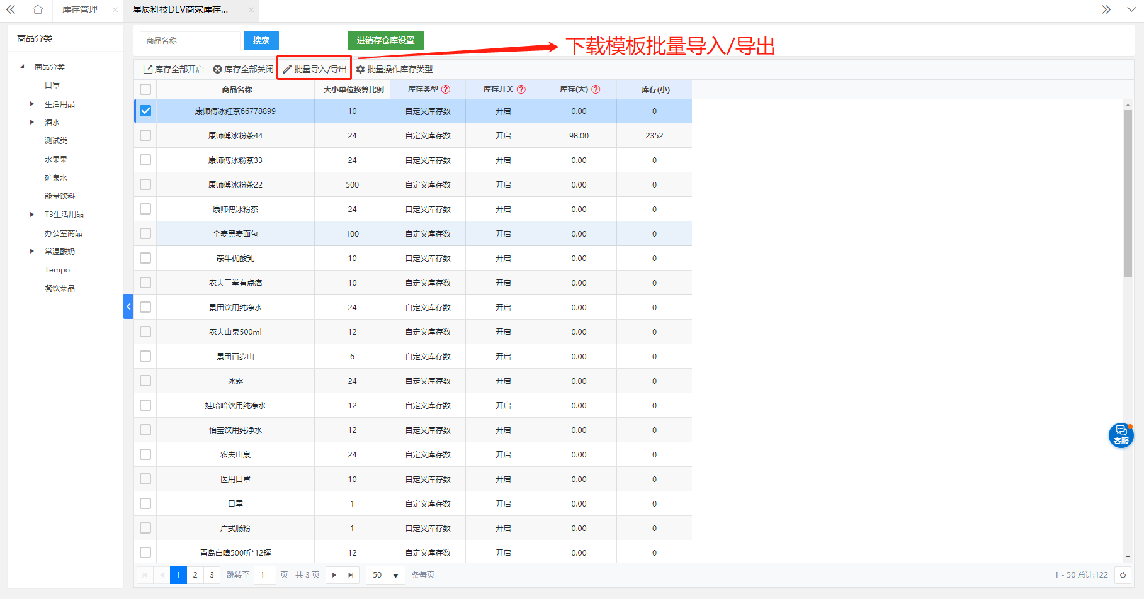Focus the 商品名称 search field

(x=190, y=40)
